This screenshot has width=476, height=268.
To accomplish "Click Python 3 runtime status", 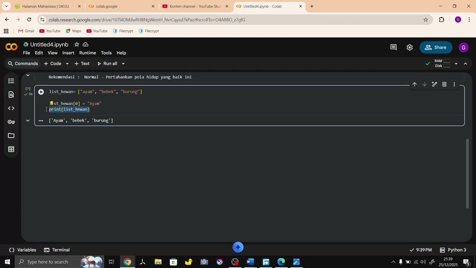I will point(453,250).
